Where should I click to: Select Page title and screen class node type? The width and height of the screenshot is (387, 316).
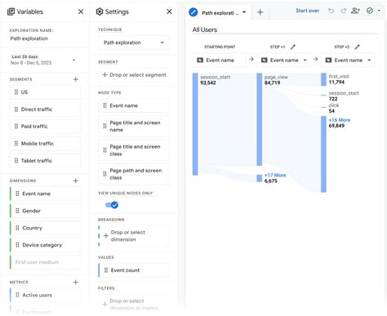(x=134, y=150)
